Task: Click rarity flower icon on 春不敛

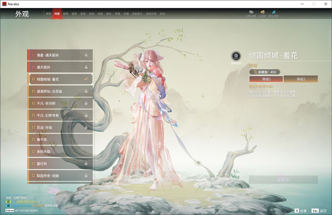Action: 33,139
